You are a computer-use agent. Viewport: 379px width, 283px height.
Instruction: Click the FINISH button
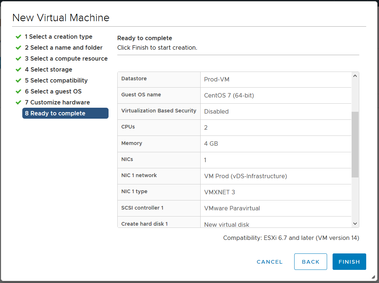tap(349, 261)
